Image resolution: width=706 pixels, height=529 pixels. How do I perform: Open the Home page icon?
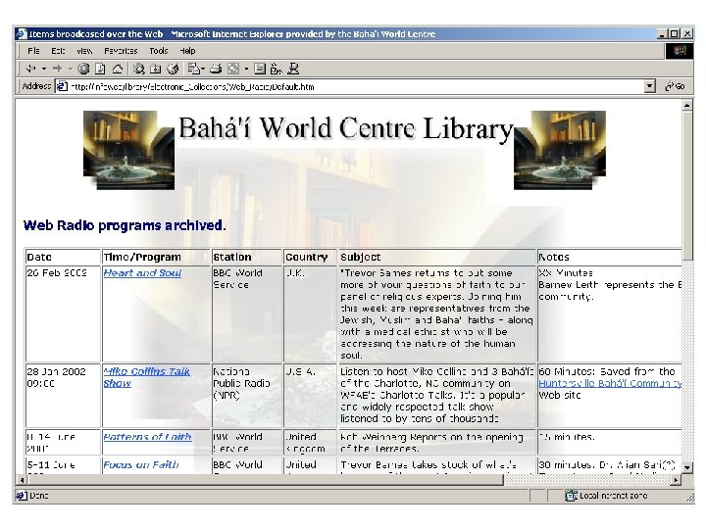[118, 69]
